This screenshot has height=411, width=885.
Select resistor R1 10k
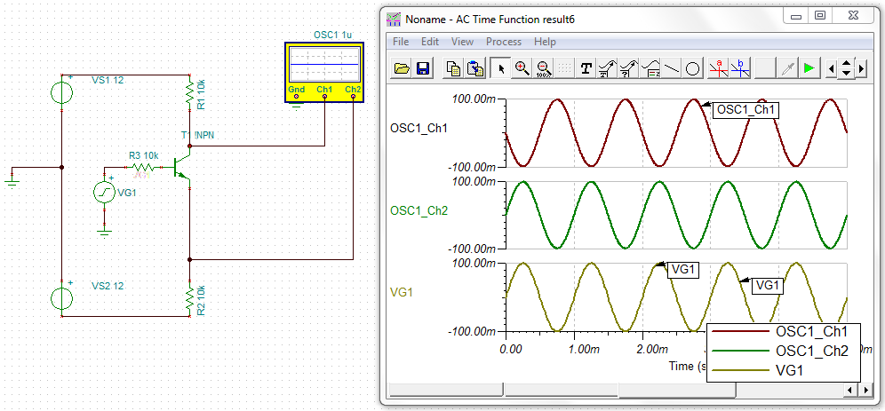click(189, 94)
